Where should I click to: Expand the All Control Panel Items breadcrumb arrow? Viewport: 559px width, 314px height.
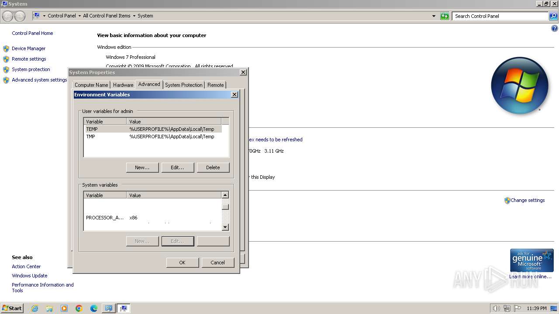(x=134, y=16)
